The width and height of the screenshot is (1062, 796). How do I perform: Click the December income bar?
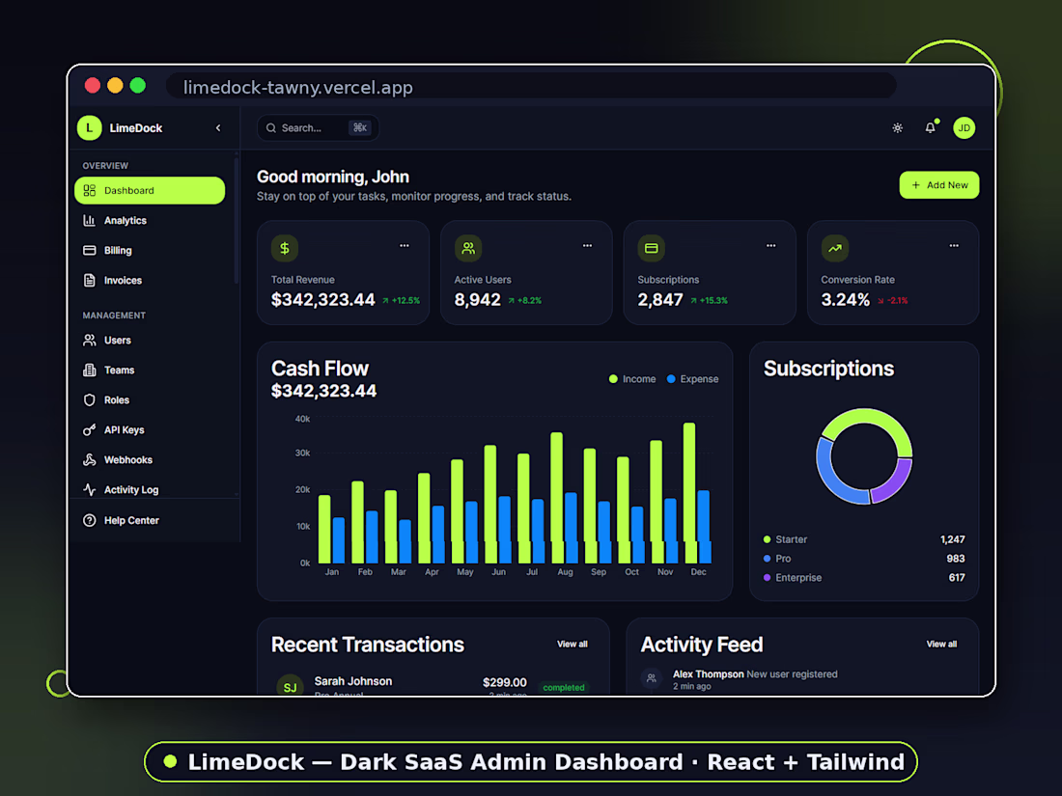[x=689, y=493]
